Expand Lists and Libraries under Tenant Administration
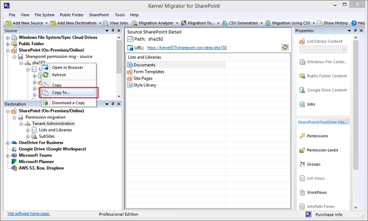This screenshot has width=368, height=221. pos(28,130)
